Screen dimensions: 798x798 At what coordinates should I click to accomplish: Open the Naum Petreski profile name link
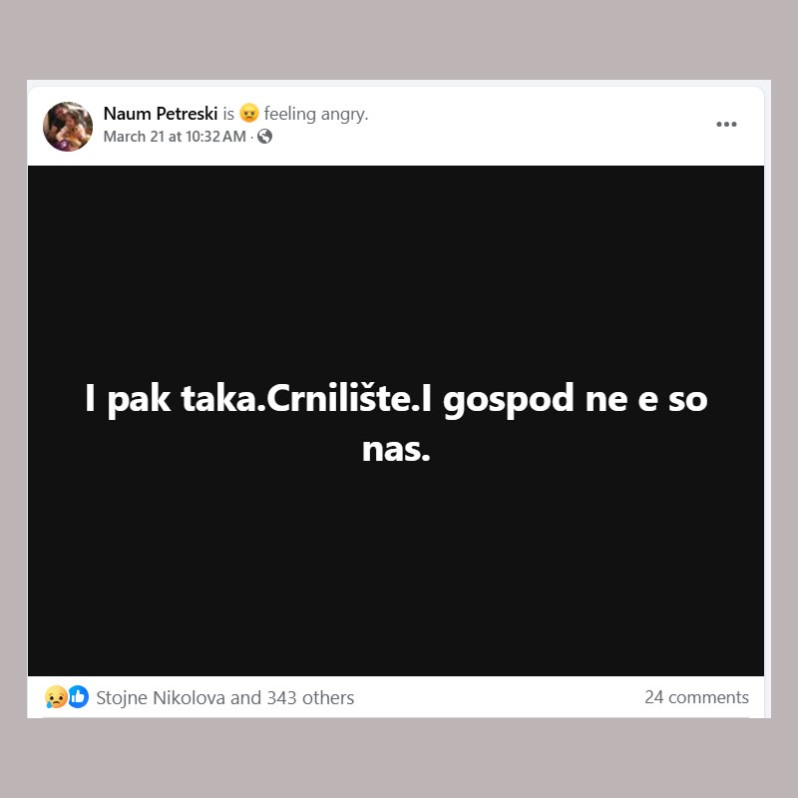161,114
